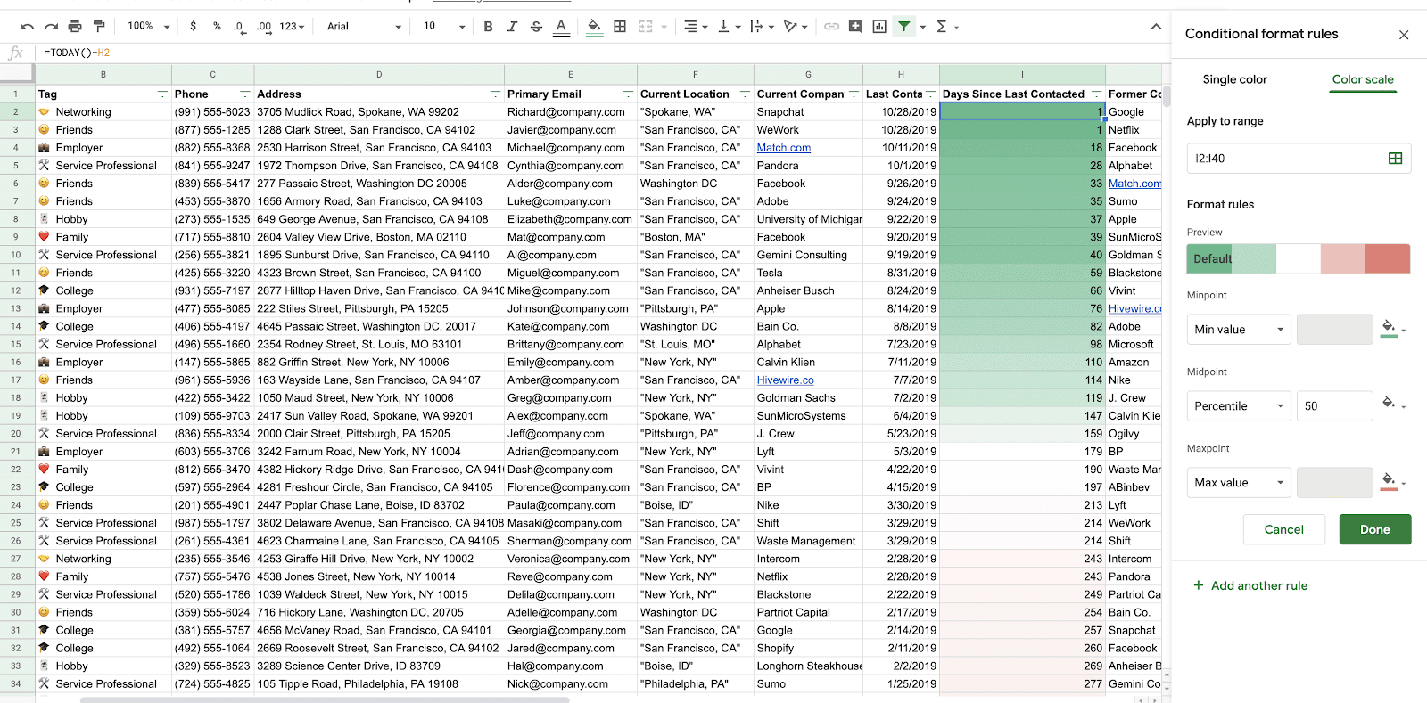Open the Match.com link in Current Company

click(784, 148)
